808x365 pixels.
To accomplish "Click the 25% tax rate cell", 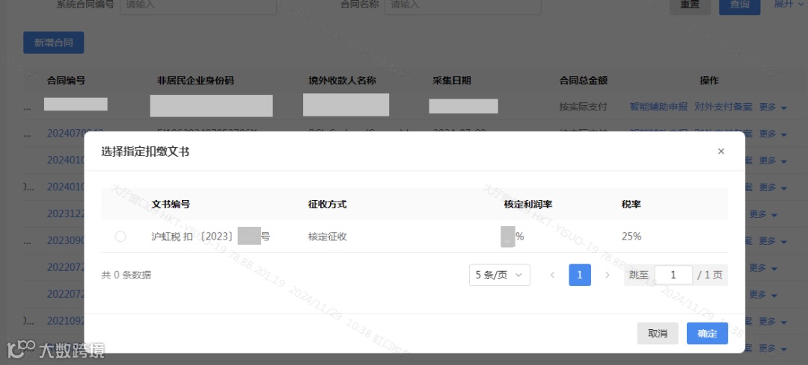I will tap(631, 237).
